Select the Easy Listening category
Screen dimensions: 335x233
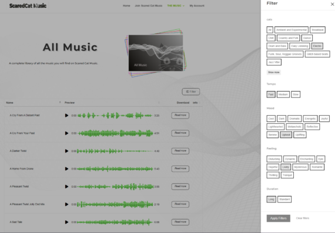(300, 46)
